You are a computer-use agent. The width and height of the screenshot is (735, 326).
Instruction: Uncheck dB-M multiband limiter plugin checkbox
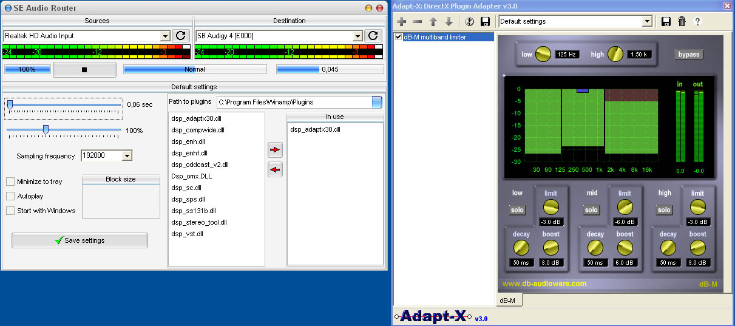point(399,37)
